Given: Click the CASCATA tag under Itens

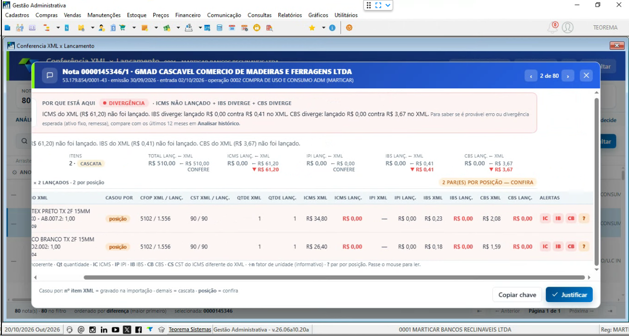Looking at the screenshot, I should point(91,163).
